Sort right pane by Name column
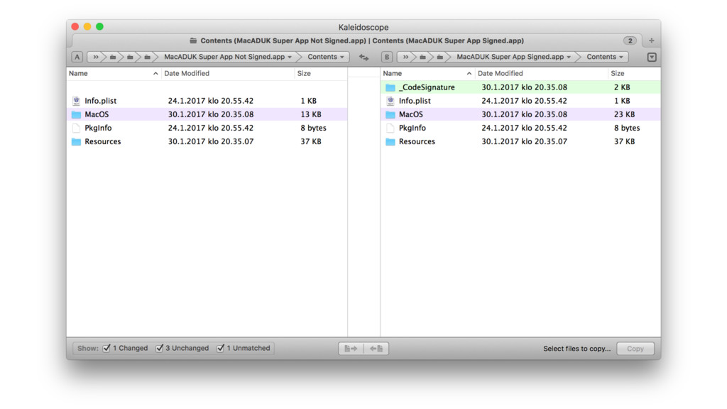 427,73
